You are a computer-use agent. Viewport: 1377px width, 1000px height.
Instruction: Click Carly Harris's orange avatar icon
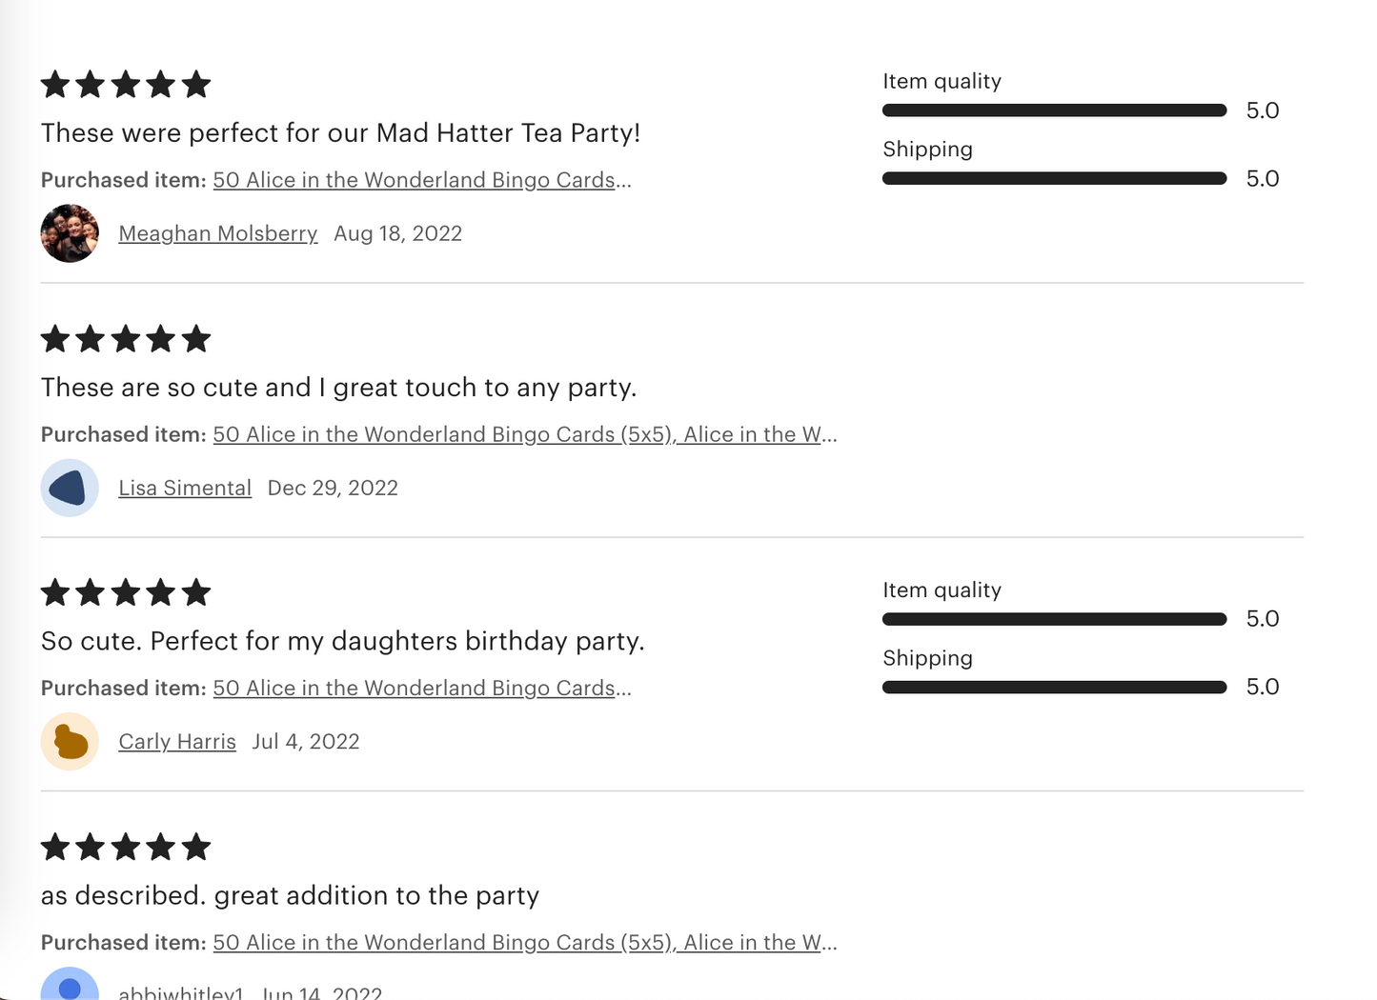(x=70, y=741)
